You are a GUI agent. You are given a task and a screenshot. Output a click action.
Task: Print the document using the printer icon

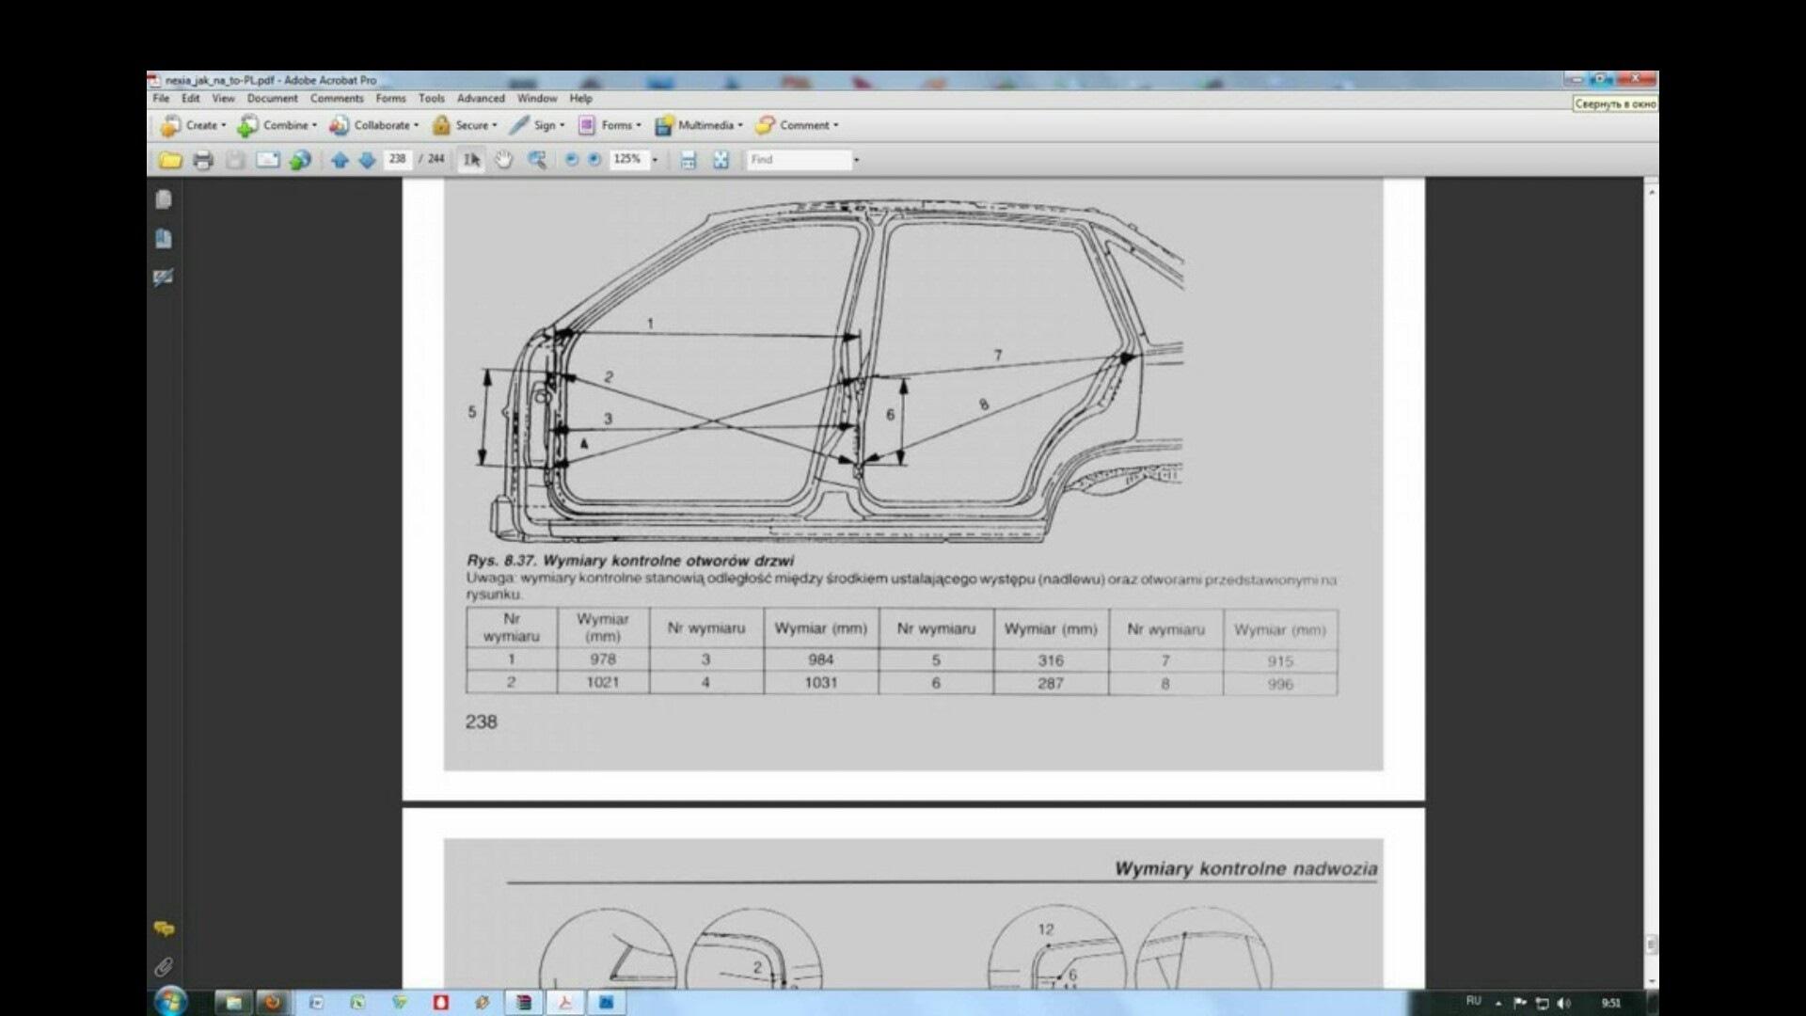point(203,160)
